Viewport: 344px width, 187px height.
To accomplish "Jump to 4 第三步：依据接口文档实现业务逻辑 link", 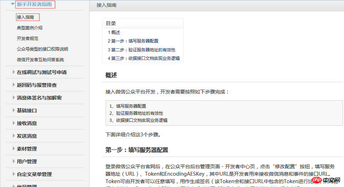I will (144, 58).
